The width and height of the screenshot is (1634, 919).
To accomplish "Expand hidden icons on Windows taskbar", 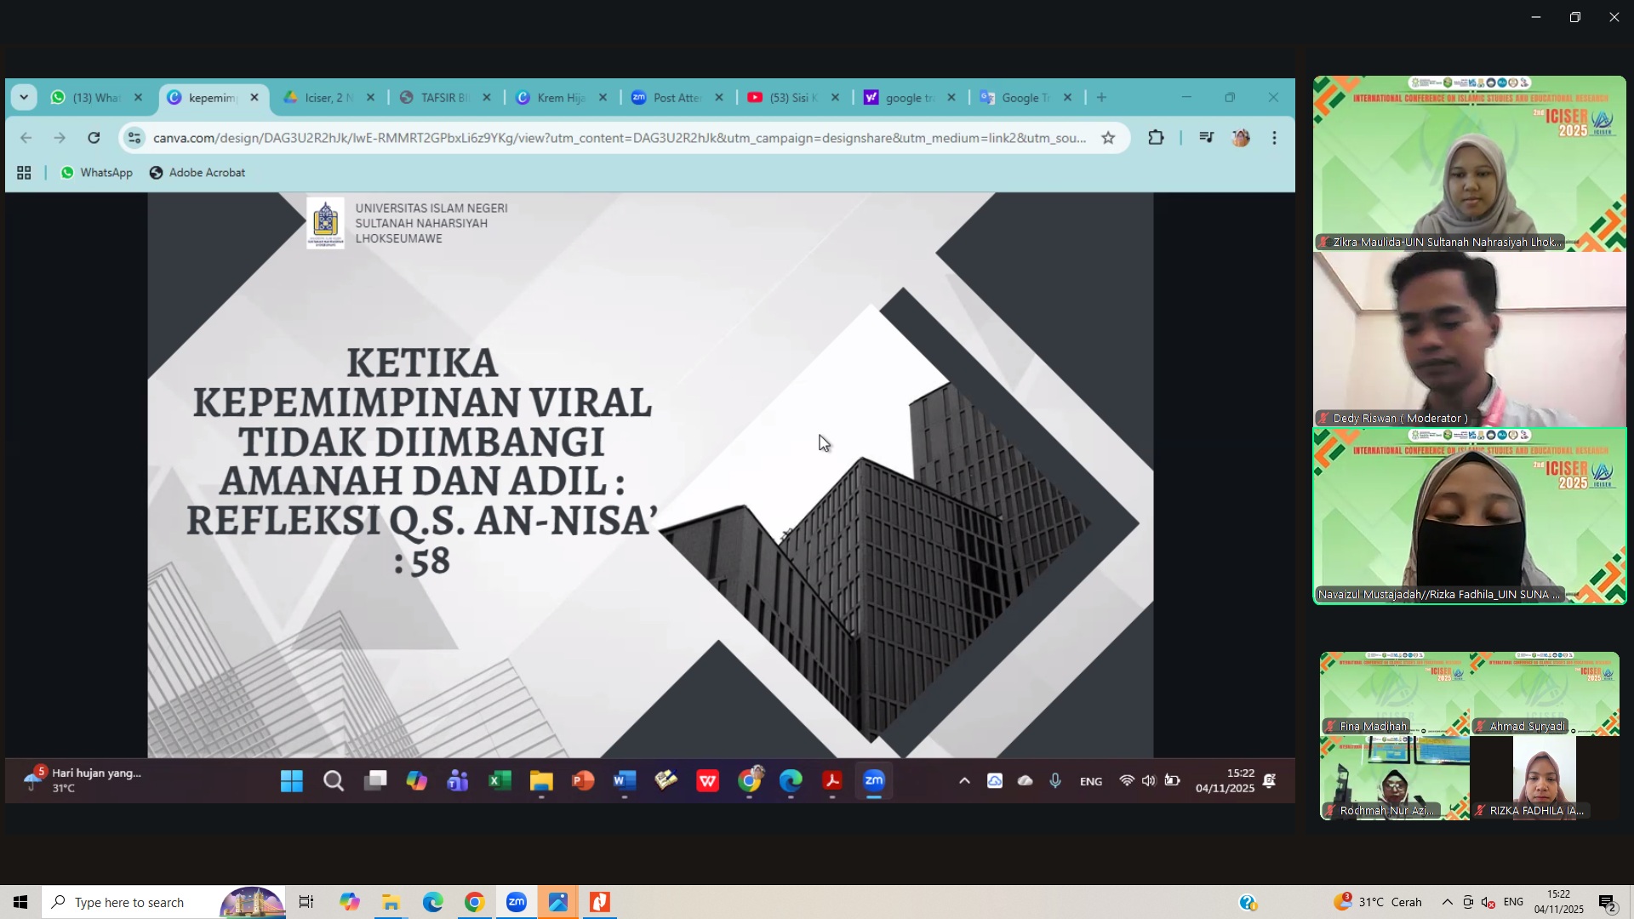I will [x=1447, y=902].
